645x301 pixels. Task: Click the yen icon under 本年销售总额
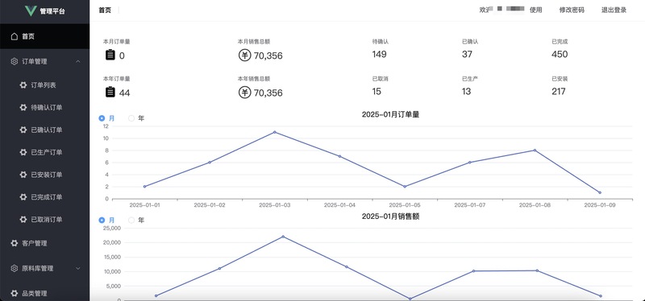[245, 92]
